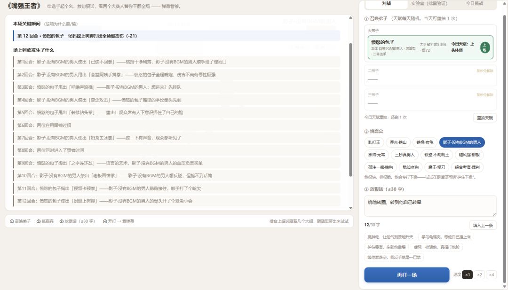Click the 第6回合 两位在用眼神过招 row
Image resolution: width=508 pixels, height=290 pixels.
(176, 125)
